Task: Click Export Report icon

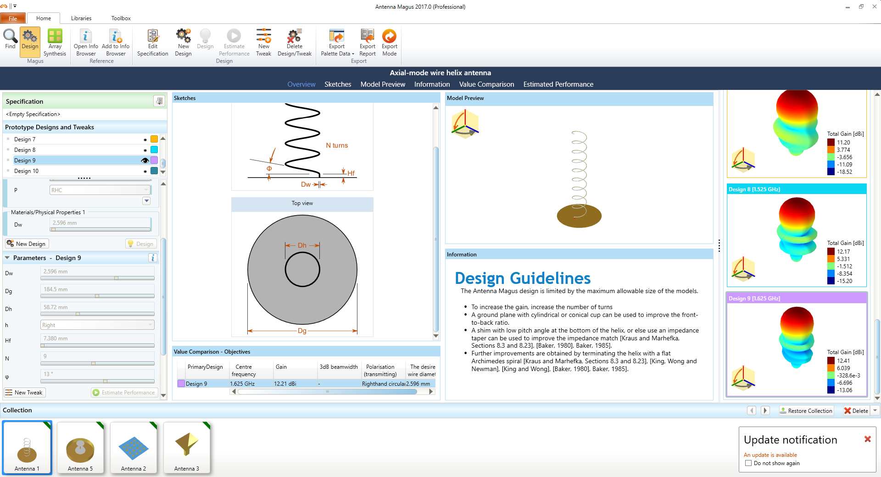Action: pyautogui.click(x=368, y=36)
